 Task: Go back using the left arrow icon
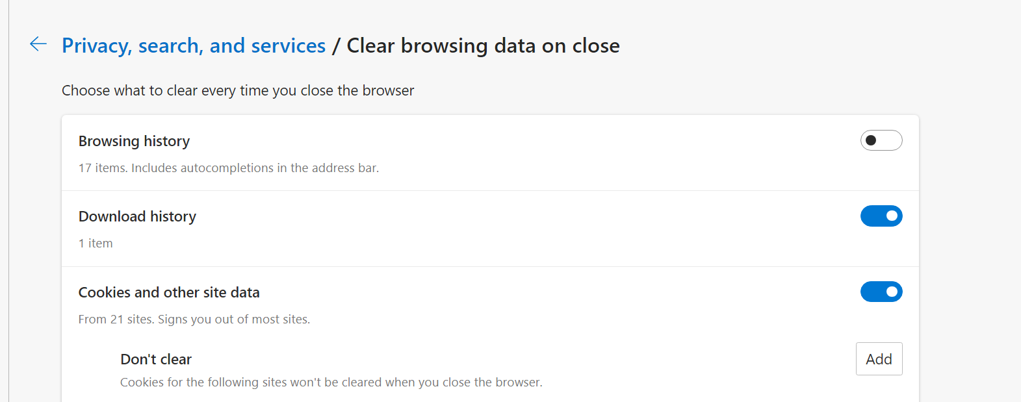click(x=38, y=44)
